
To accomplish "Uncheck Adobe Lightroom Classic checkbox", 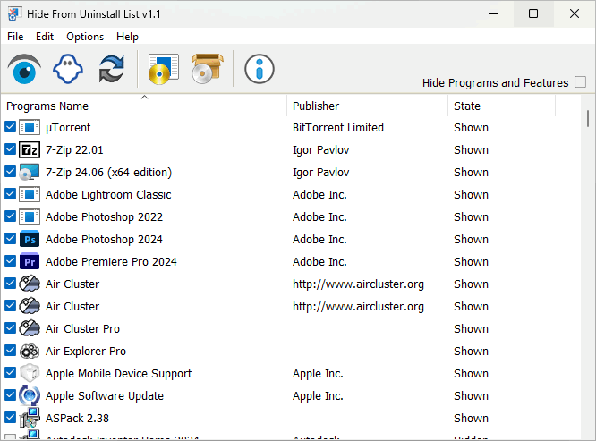I will [x=10, y=194].
